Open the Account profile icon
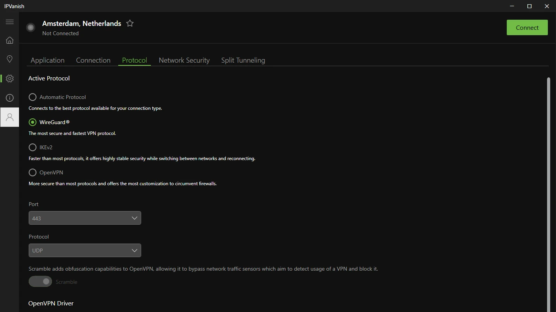 pos(10,117)
